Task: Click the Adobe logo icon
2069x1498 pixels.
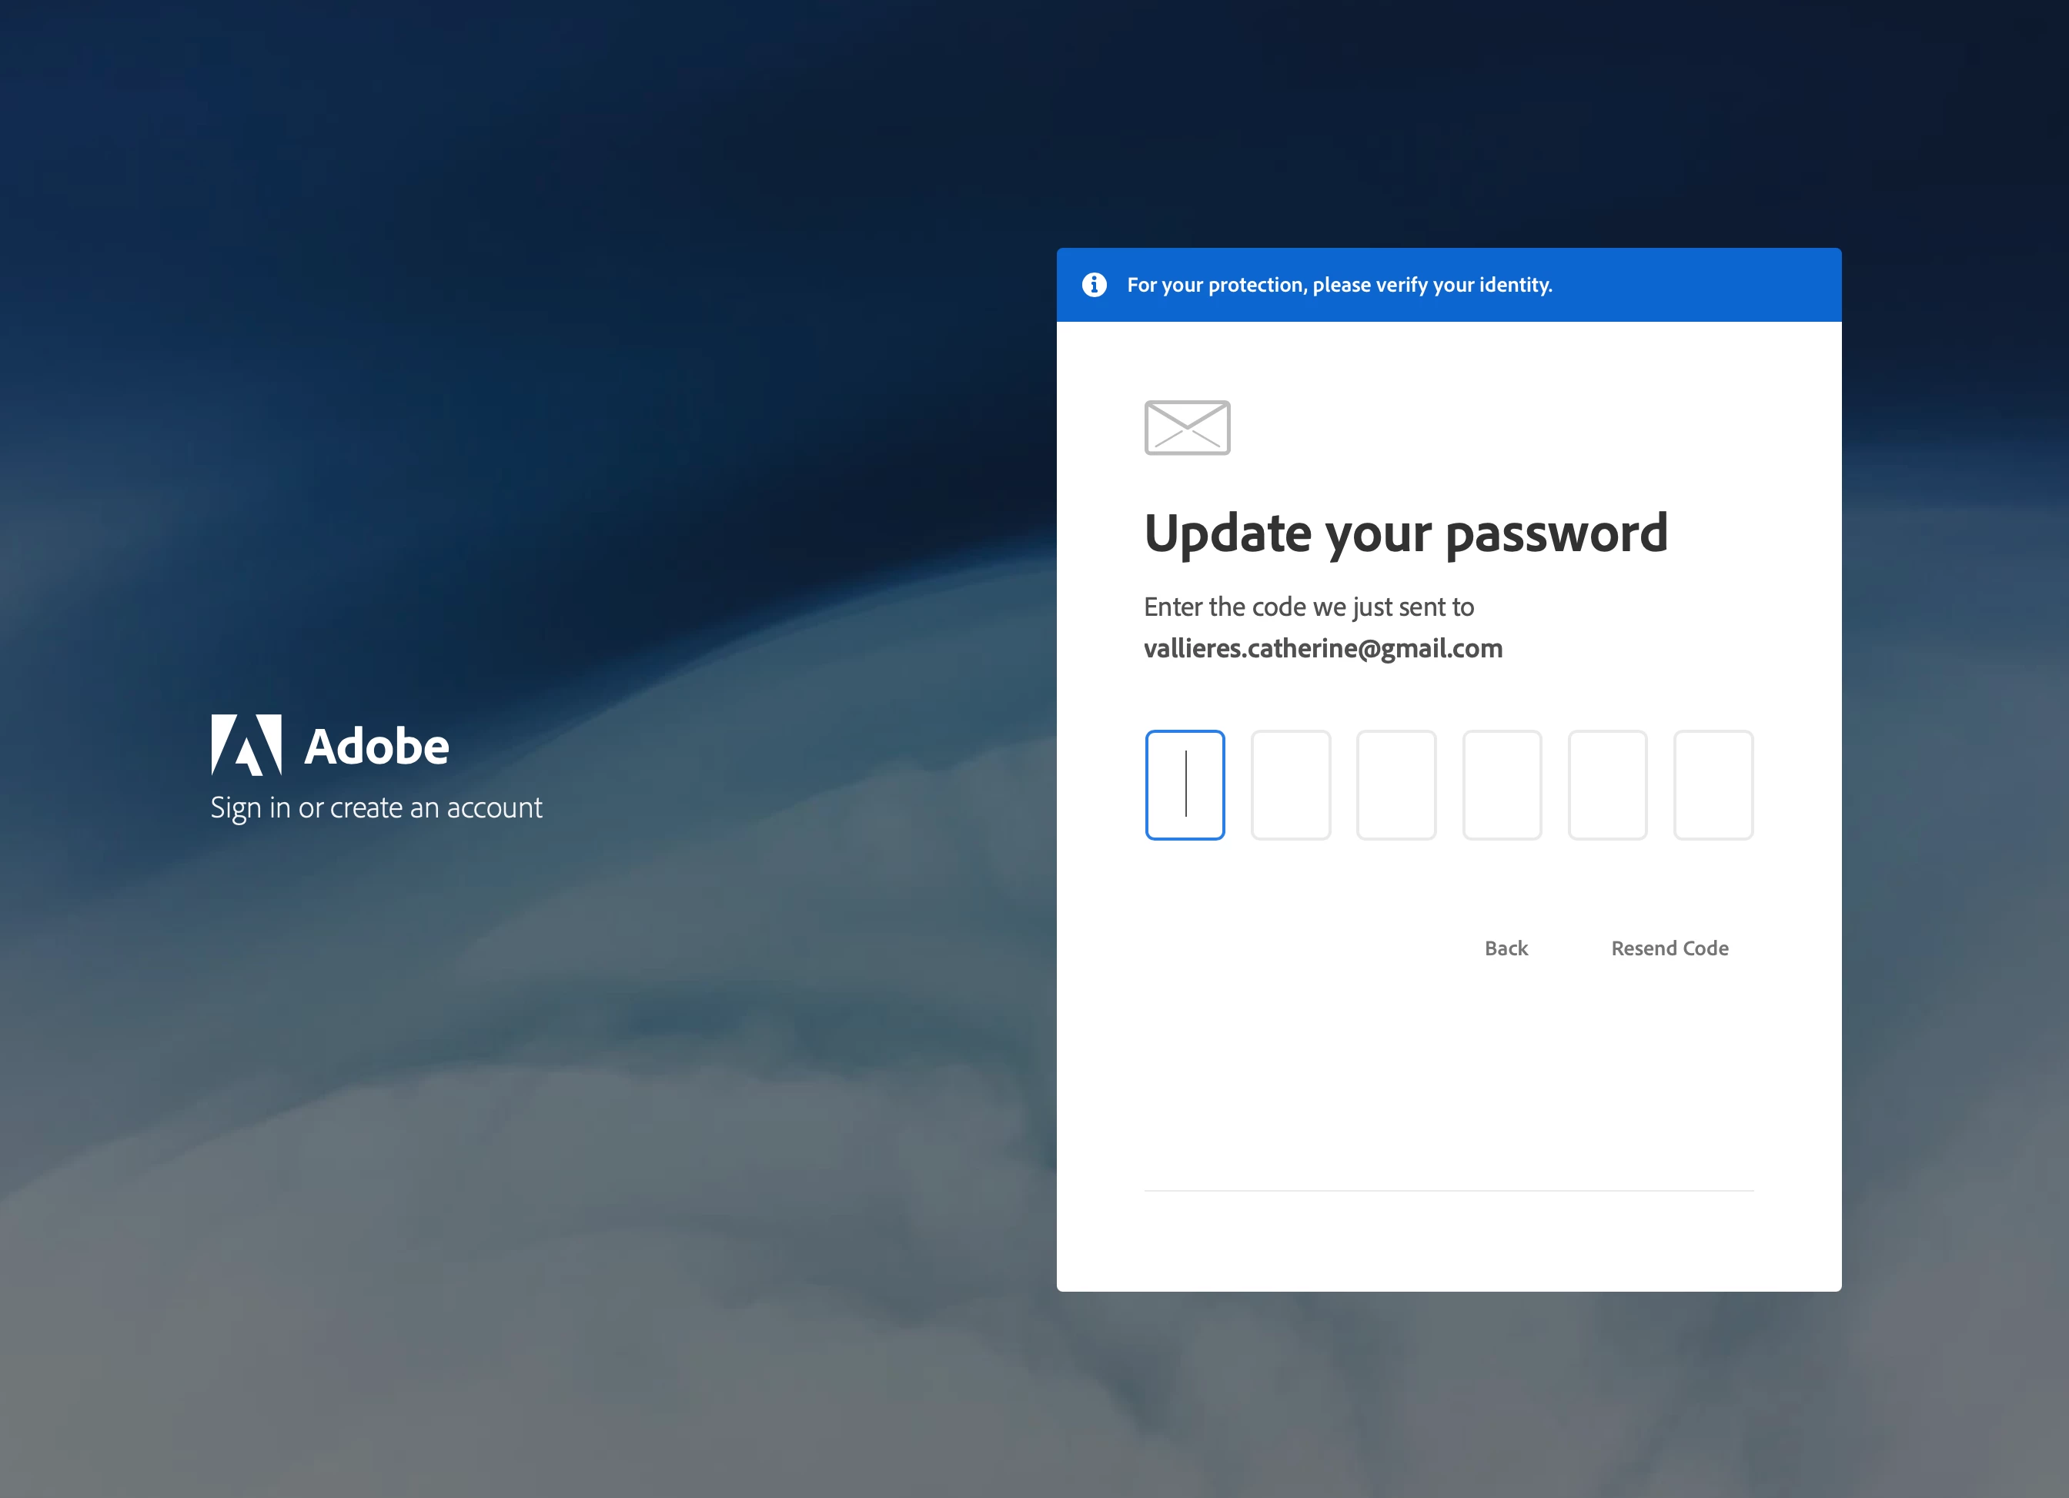Action: 246,744
